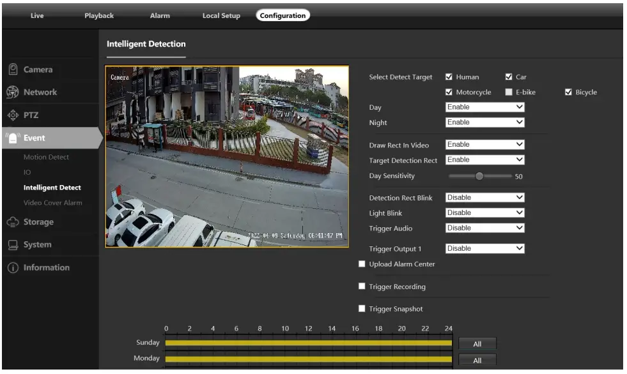The image size is (627, 374).
Task: Click the Day Sensitivity slider handle
Action: pos(479,176)
